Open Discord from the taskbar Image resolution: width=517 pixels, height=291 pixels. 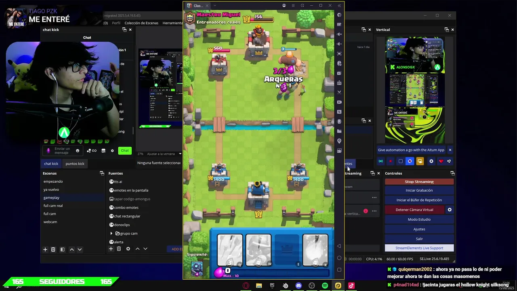[298, 286]
